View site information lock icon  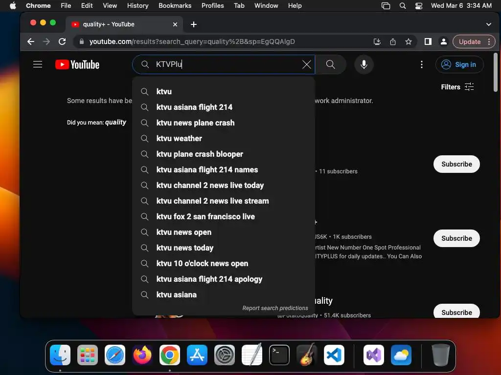(82, 42)
